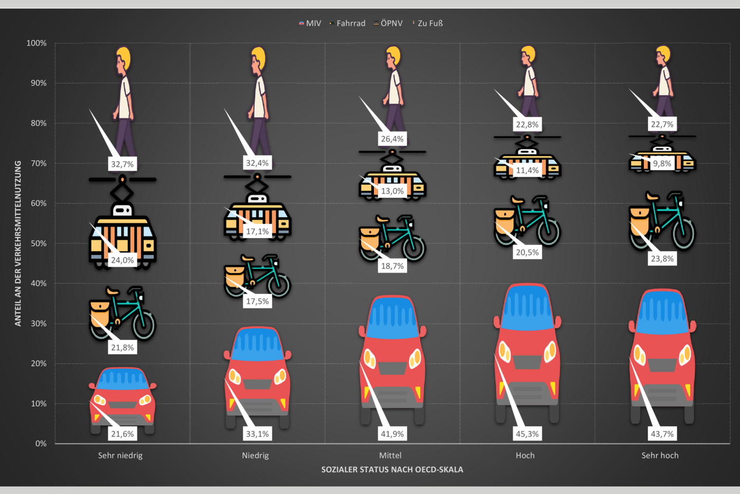The width and height of the screenshot is (740, 494).
Task: Click the 45,3% data label
Action: pos(528,434)
